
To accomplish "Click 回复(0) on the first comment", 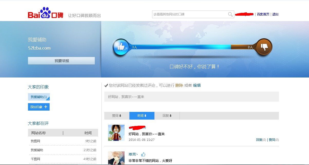I will (x=261, y=140).
